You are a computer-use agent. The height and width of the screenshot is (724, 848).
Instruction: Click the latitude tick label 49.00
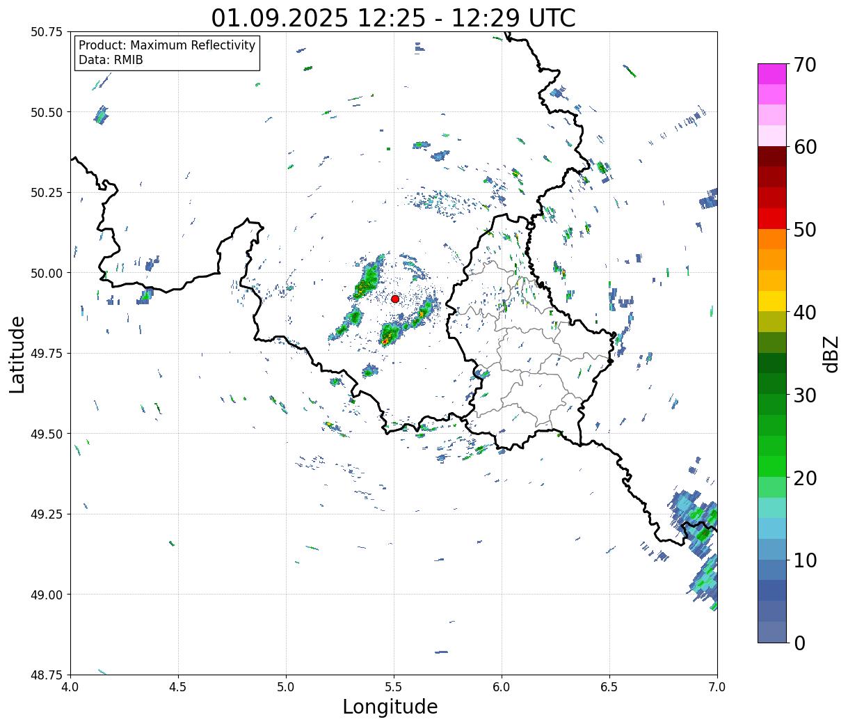(x=47, y=595)
